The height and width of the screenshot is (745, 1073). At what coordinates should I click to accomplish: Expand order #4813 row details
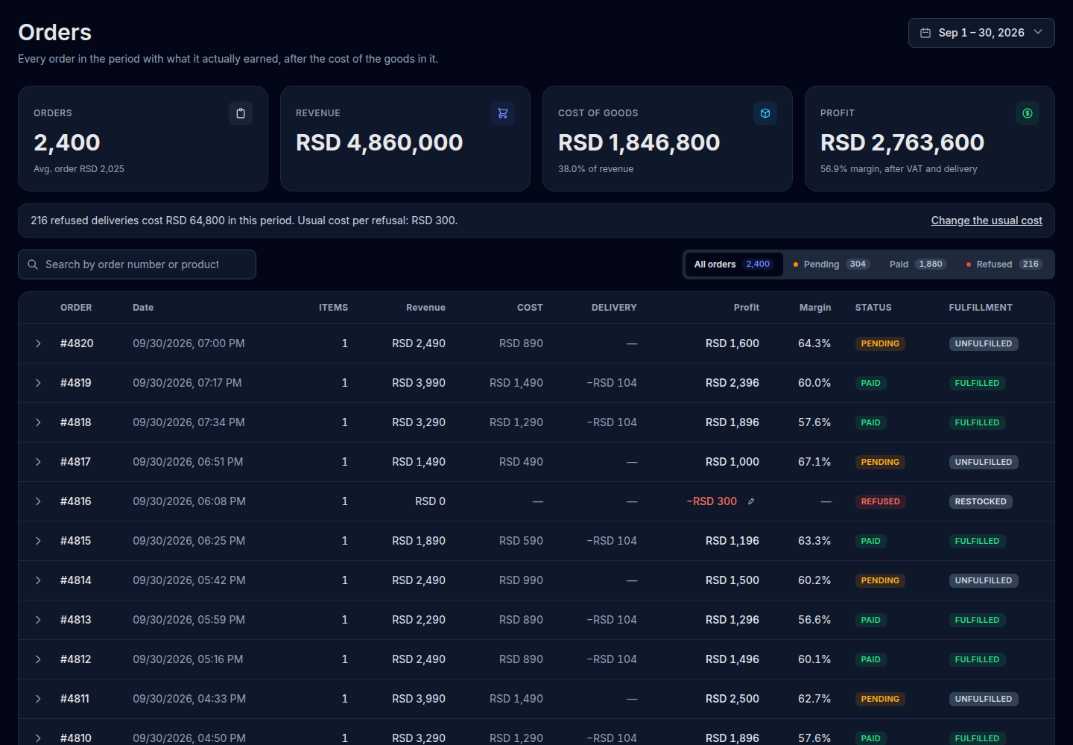click(x=38, y=620)
